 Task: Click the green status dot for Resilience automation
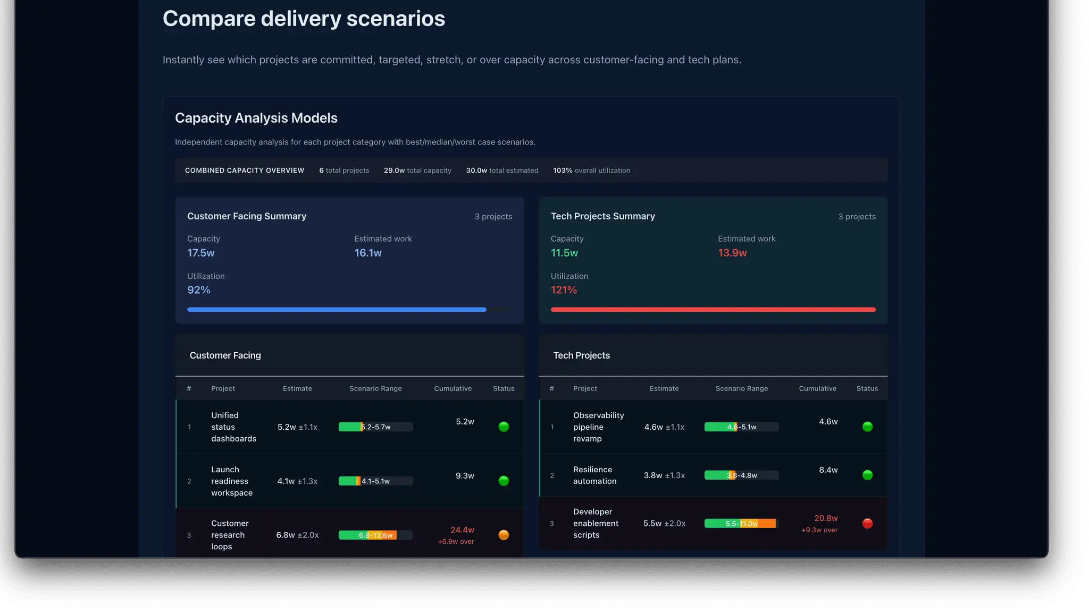point(867,475)
